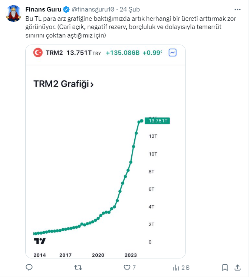Click the last data point on chart line
The width and height of the screenshot is (250, 277).
[141, 121]
